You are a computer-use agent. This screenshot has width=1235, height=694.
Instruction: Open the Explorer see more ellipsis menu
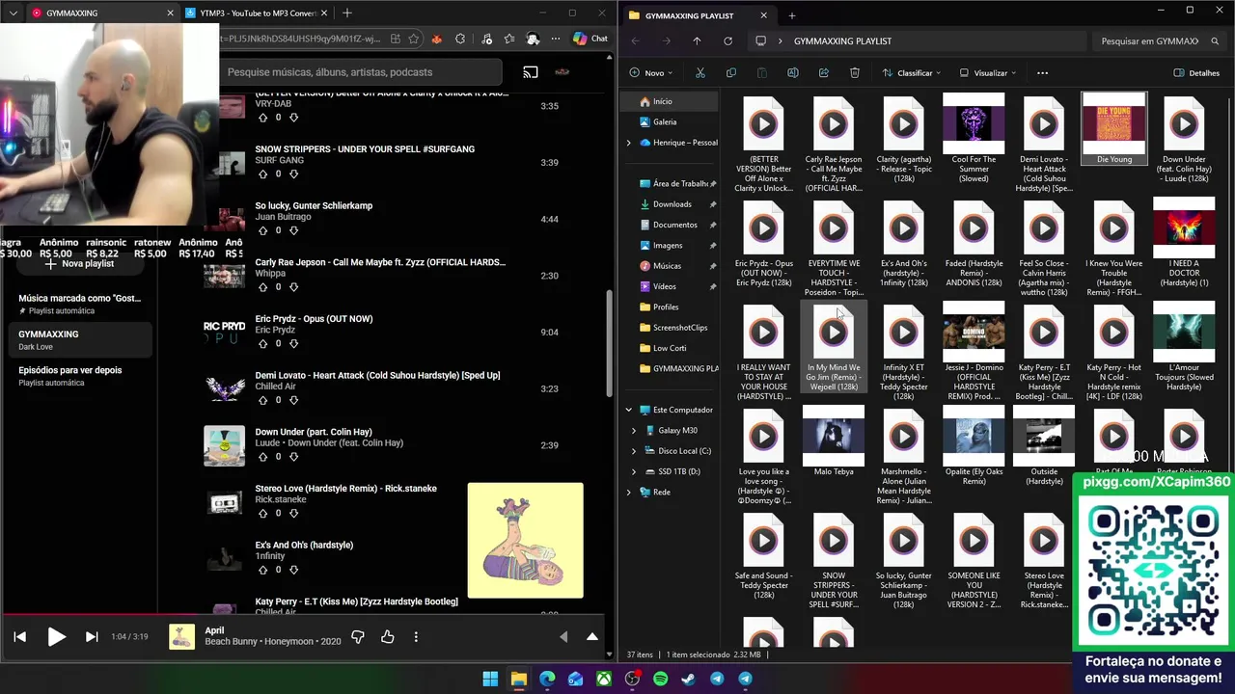click(x=1042, y=72)
